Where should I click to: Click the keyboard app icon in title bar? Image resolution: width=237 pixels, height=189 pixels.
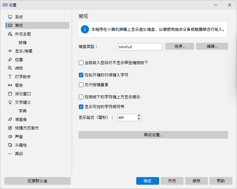tap(5, 5)
